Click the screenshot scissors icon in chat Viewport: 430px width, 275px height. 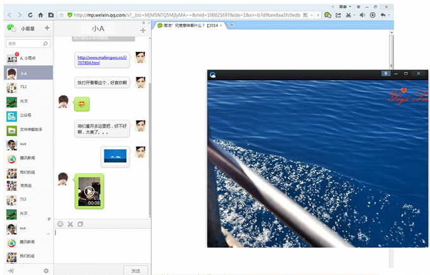tap(70, 224)
